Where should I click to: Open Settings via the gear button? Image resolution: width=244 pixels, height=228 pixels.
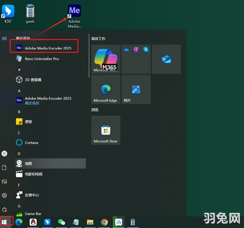coord(4,195)
